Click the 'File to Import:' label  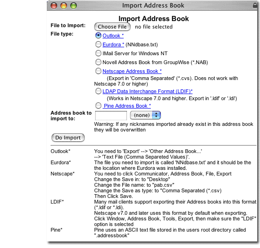[x=68, y=25]
